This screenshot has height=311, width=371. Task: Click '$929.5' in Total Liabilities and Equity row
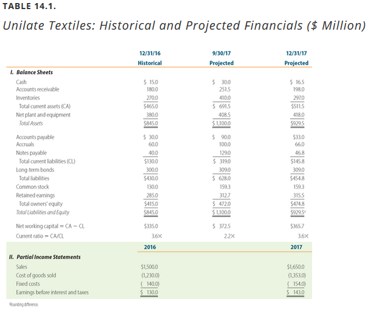[298, 212]
